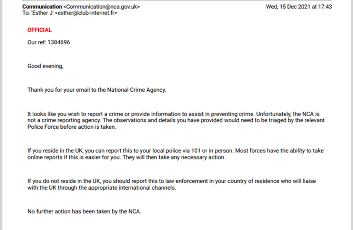The height and width of the screenshot is (230, 353).
Task: Click the "appropriate international channels" line
Action: (x=103, y=188)
